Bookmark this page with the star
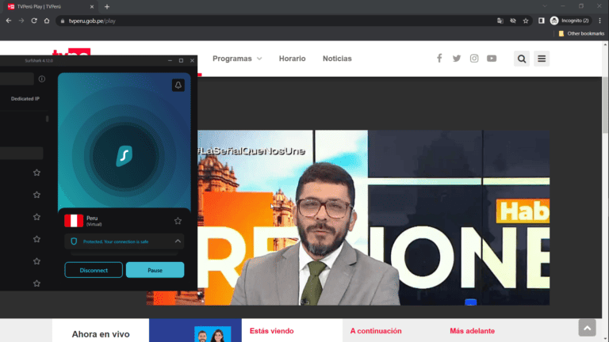Viewport: 609px width, 342px height. coord(526,21)
